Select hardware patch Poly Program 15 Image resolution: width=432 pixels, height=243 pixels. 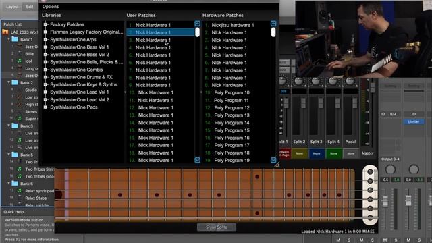tap(236, 130)
